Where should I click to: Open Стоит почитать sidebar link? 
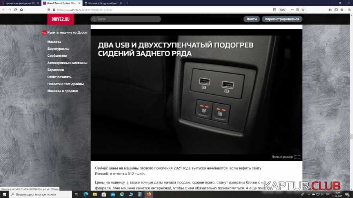pos(60,77)
